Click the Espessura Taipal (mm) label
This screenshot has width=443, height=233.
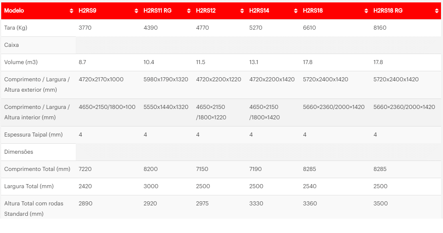coord(33,135)
